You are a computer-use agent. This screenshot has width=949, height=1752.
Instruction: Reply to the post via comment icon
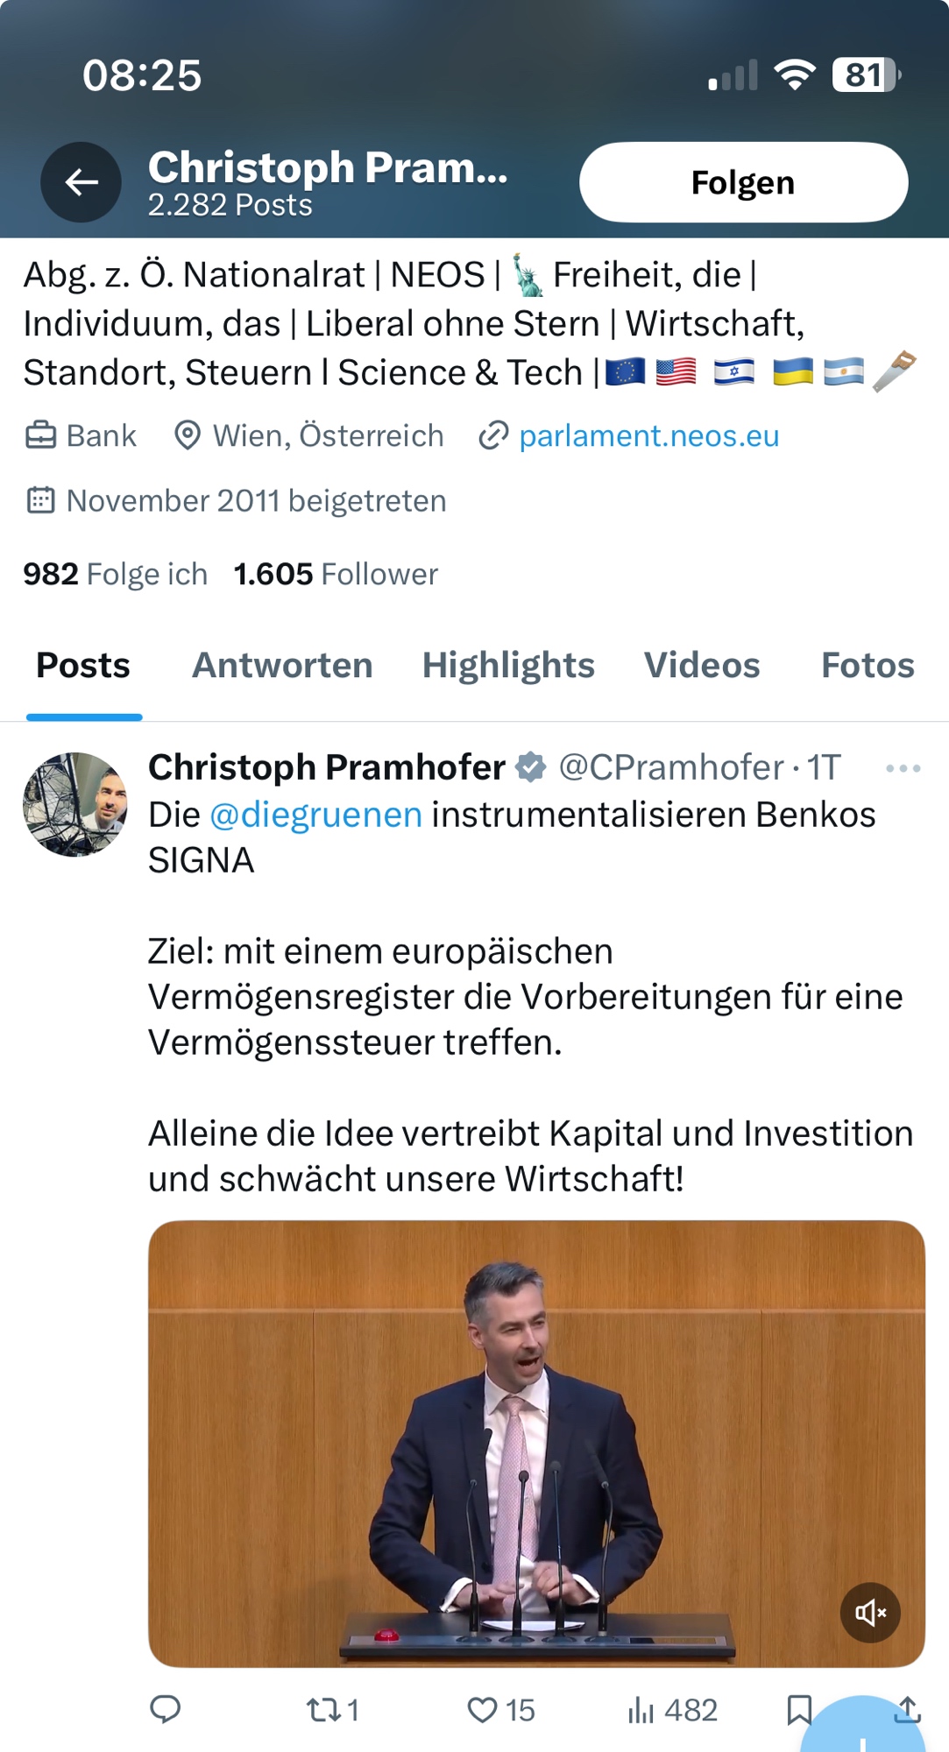(x=166, y=1709)
